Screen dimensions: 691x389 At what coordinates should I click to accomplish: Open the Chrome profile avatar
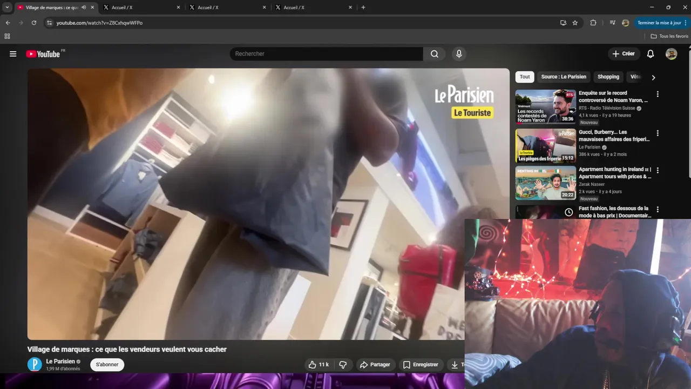625,23
